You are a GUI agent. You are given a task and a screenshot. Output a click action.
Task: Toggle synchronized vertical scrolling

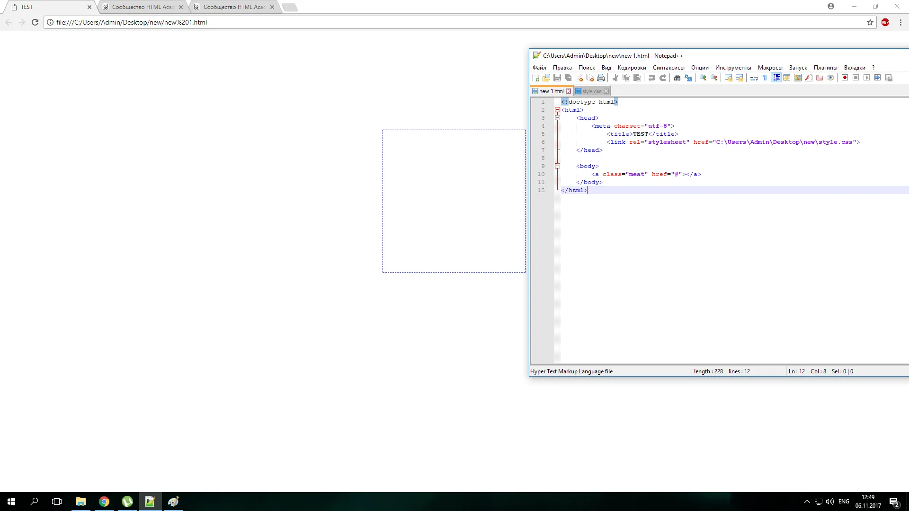click(x=729, y=78)
